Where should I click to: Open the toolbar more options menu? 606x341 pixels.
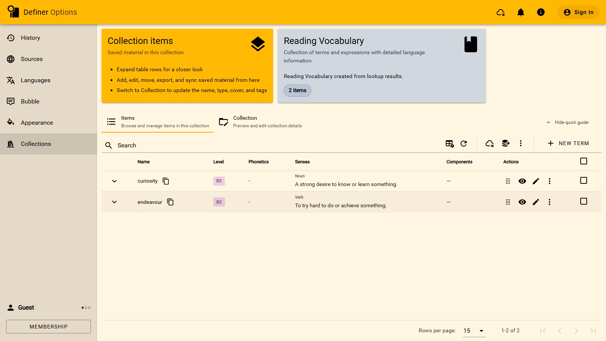(521, 144)
